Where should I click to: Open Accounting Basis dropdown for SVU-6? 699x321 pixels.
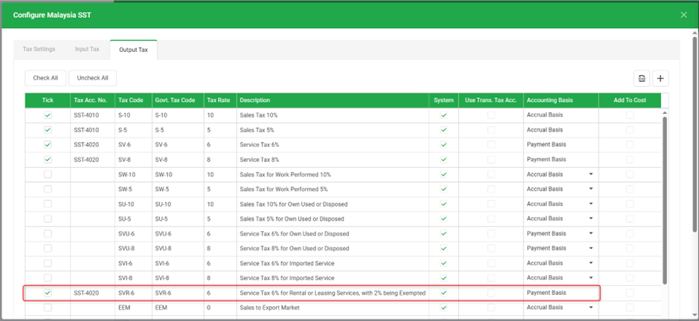[591, 233]
